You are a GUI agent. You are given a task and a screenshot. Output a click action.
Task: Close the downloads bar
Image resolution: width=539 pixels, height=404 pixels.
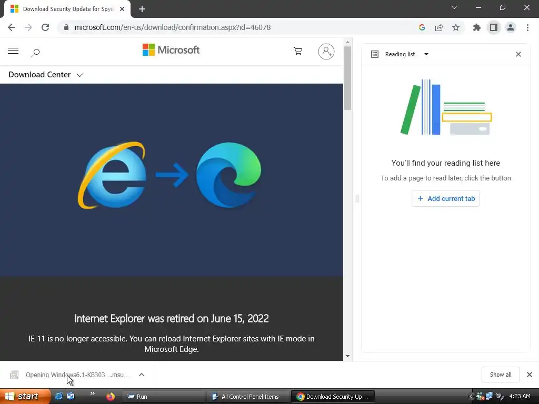click(x=530, y=375)
